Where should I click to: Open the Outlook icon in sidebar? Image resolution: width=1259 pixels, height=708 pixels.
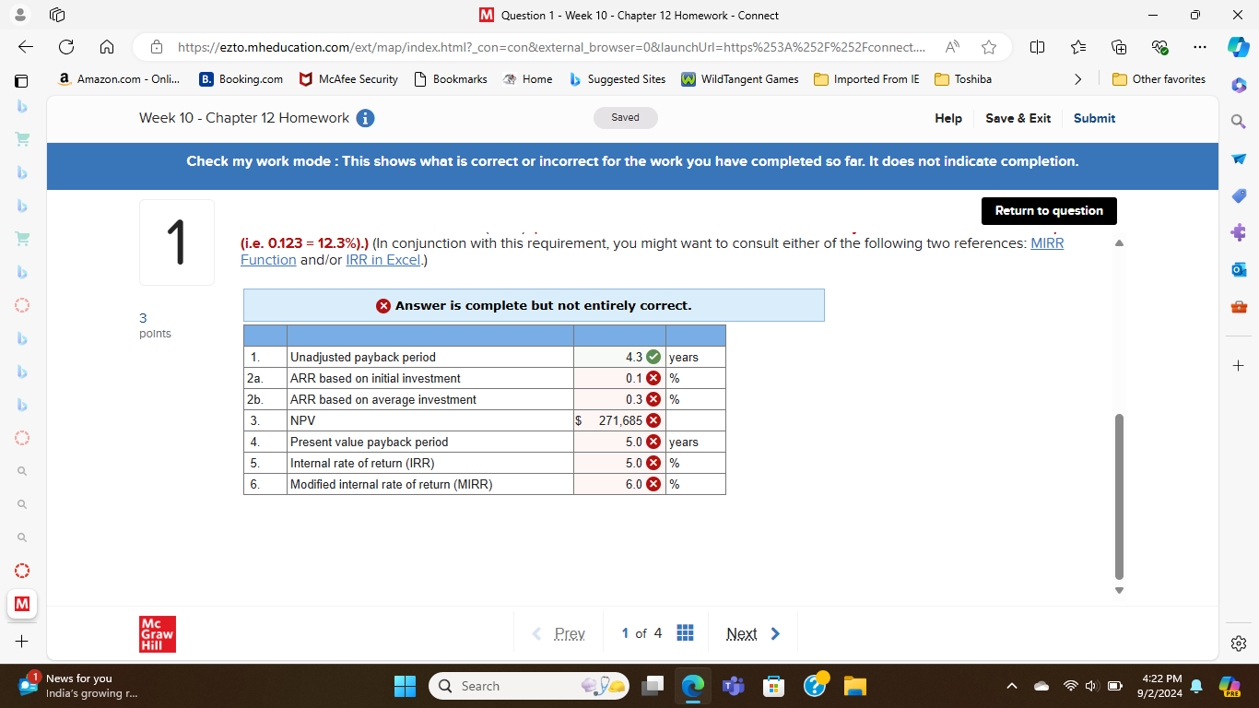click(1239, 269)
